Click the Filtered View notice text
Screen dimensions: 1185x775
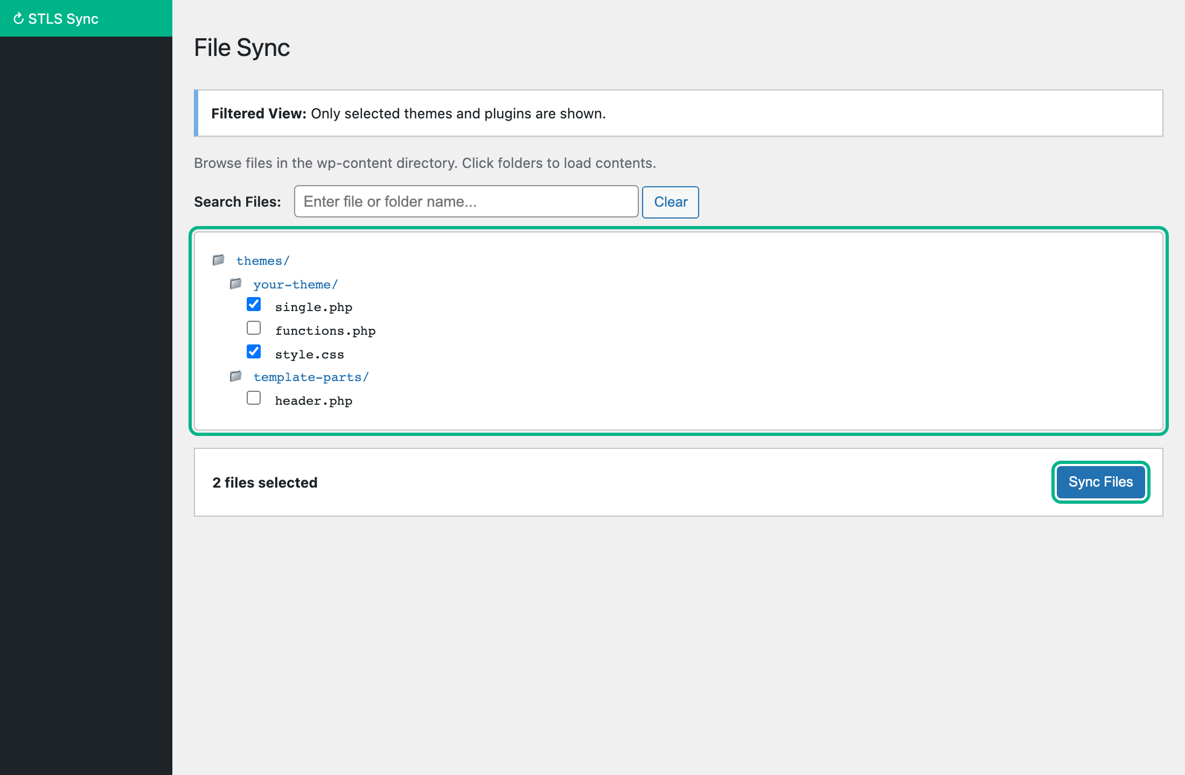408,114
